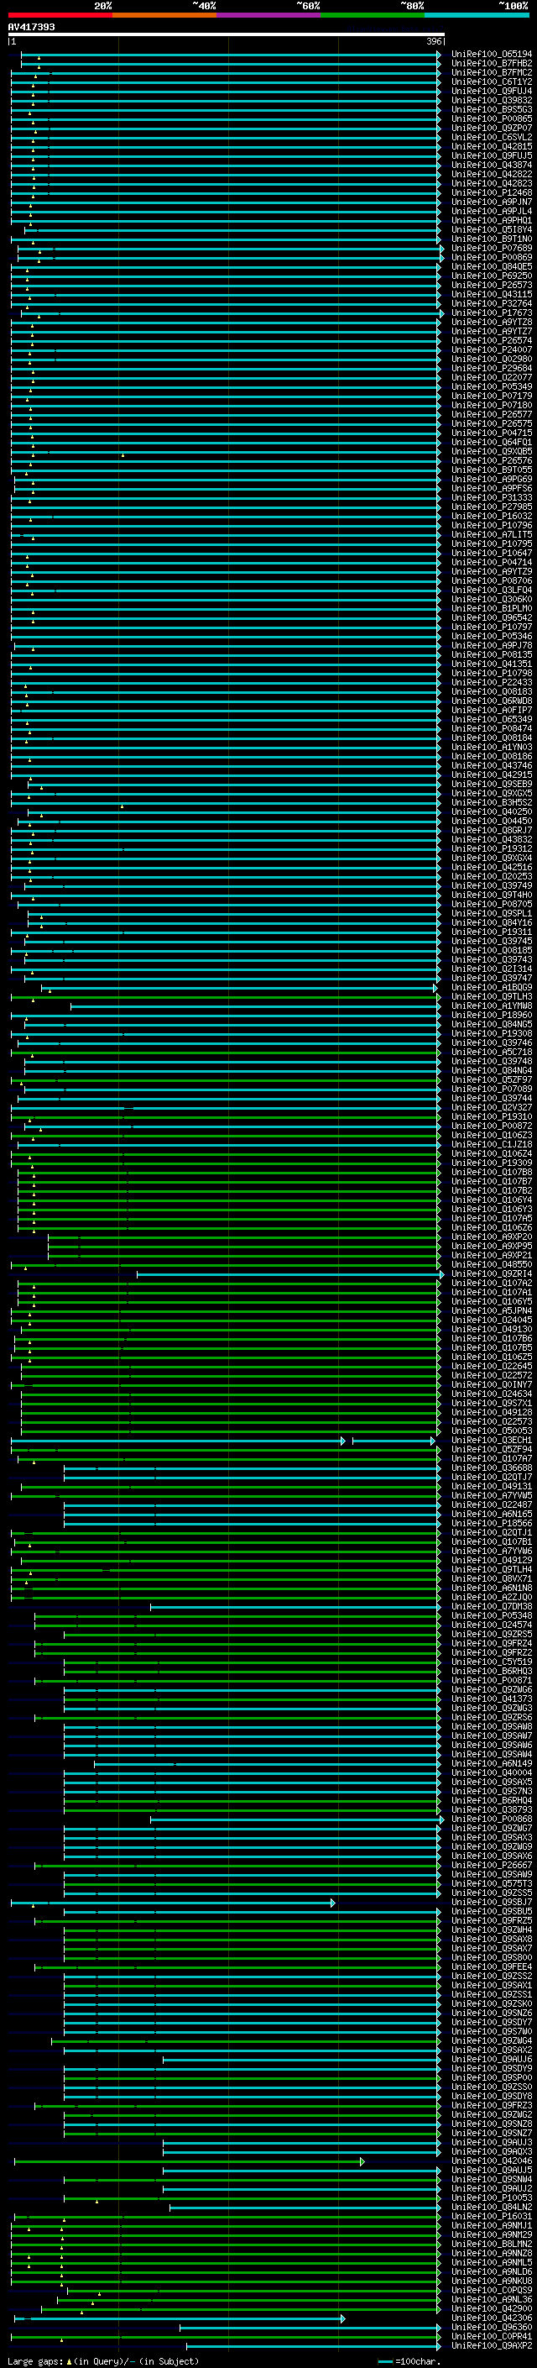This screenshot has width=537, height=2368.
Task: Click the Large gaps legend text
Action: coord(103,2361)
